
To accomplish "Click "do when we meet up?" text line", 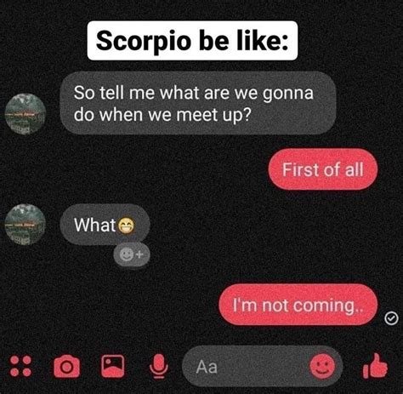I will point(162,115).
